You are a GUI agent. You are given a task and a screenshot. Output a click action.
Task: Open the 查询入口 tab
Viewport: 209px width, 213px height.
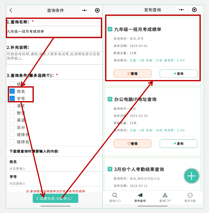coord(115,197)
